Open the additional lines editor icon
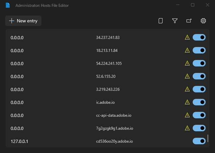The image size is (215, 153). pyautogui.click(x=161, y=21)
